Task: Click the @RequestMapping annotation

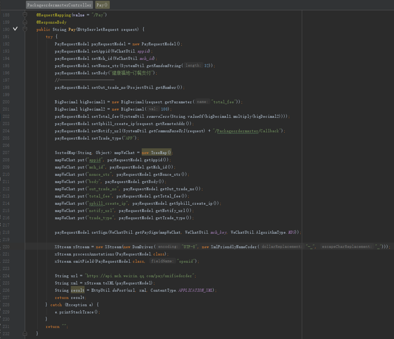Action: pos(53,15)
